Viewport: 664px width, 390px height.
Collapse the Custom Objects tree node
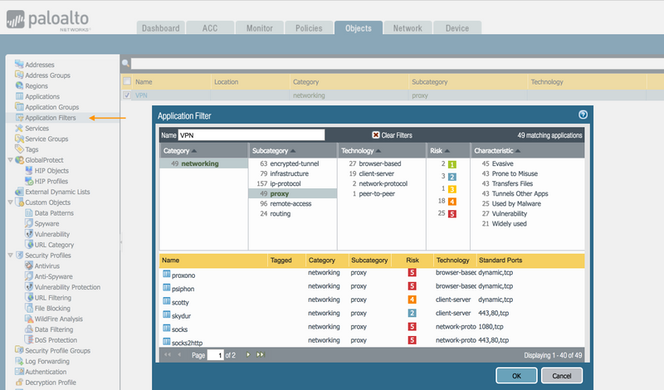pyautogui.click(x=9, y=202)
